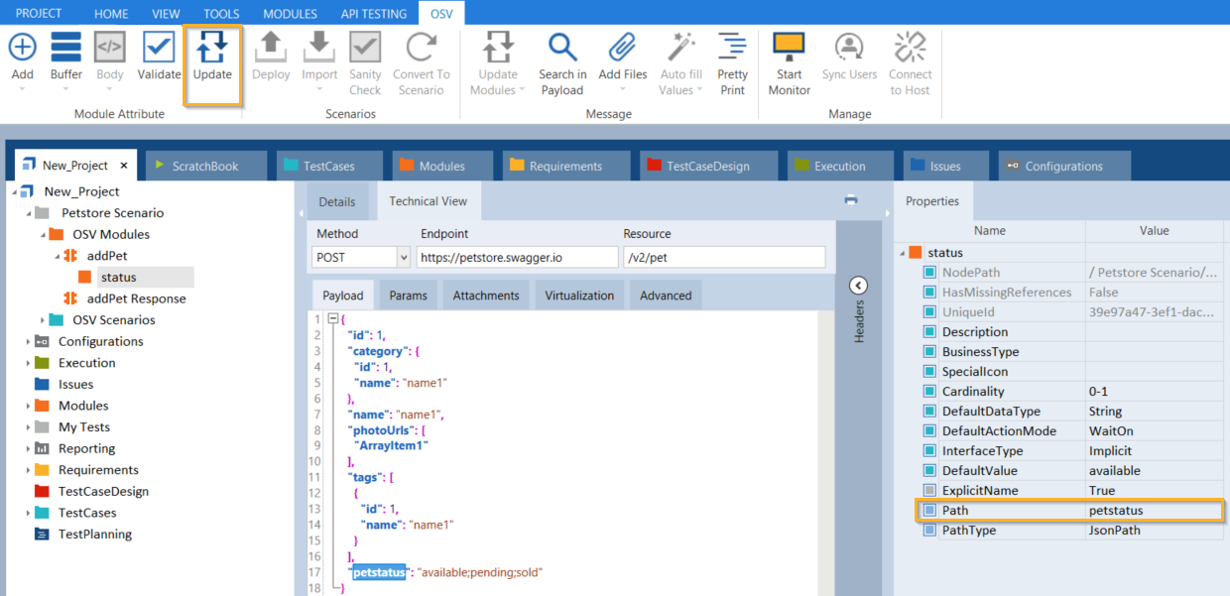Screen dimensions: 1230x596
Task: Collapse the addPet tree node
Action: [59, 256]
